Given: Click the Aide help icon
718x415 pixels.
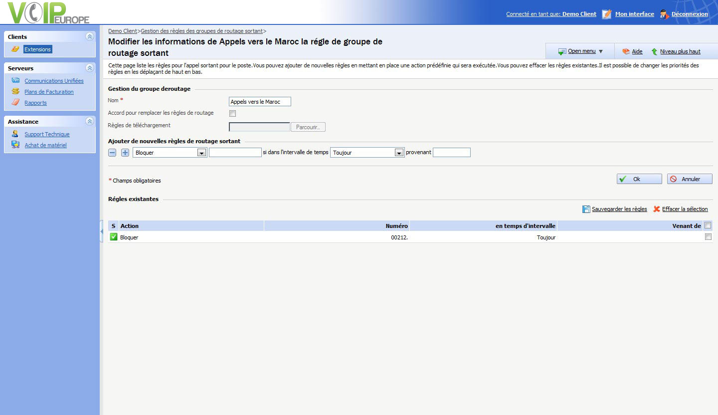Looking at the screenshot, I should click(626, 51).
